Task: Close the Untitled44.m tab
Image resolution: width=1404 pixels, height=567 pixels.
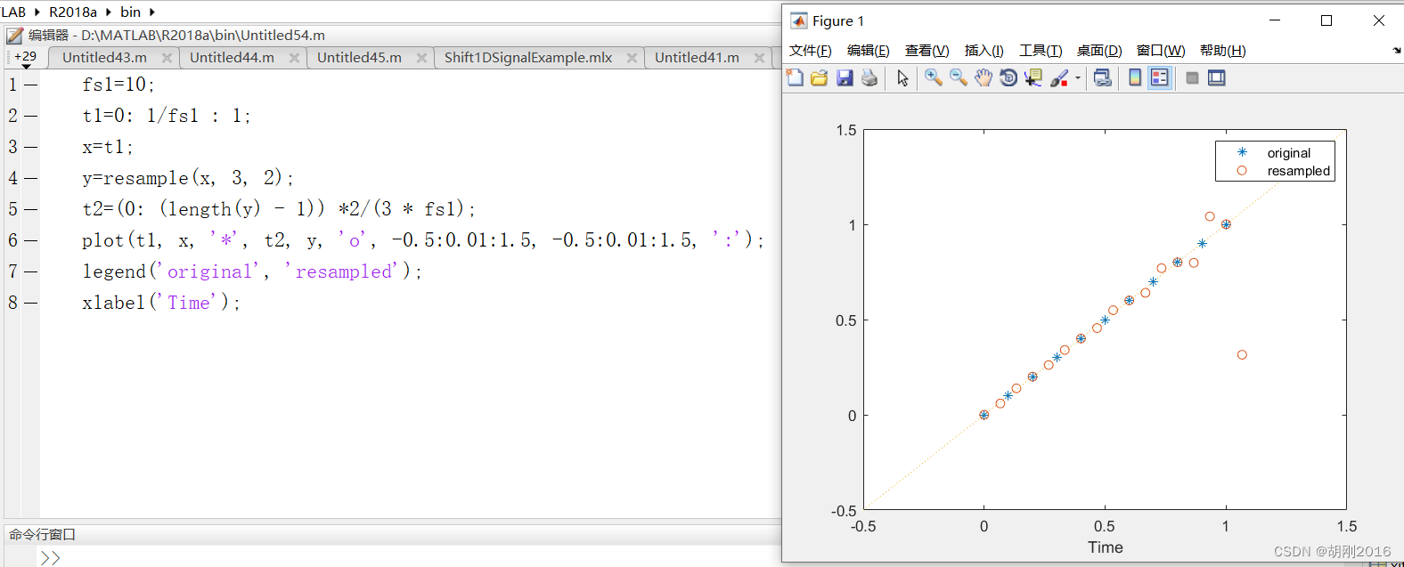Action: 294,58
